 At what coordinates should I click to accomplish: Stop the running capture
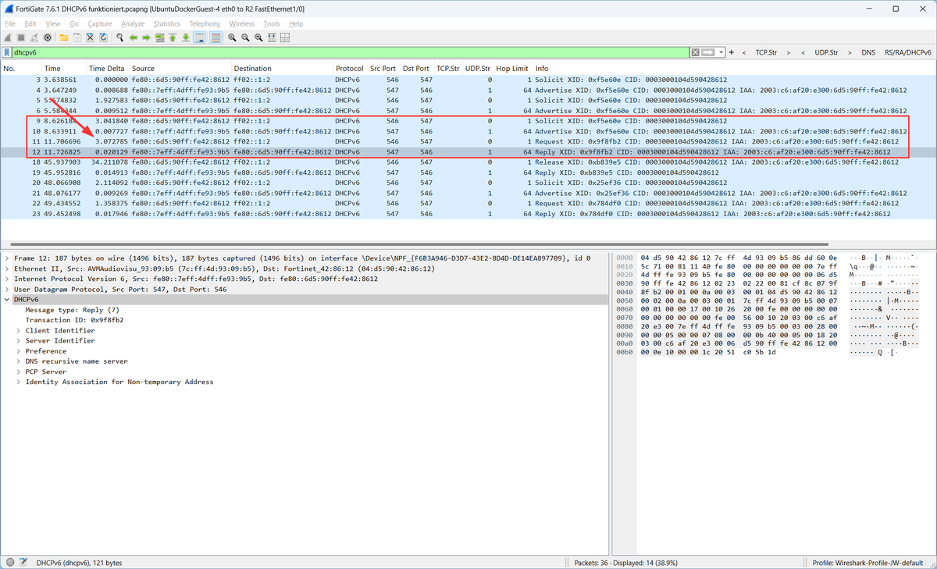coord(22,37)
